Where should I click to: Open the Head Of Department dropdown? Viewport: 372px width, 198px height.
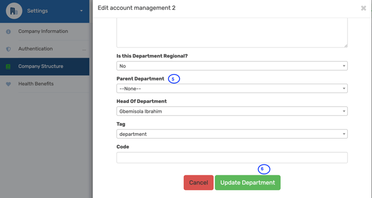[232, 111]
